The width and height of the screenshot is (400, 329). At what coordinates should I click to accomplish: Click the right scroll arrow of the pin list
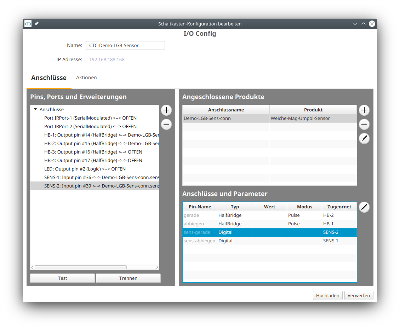(157, 267)
